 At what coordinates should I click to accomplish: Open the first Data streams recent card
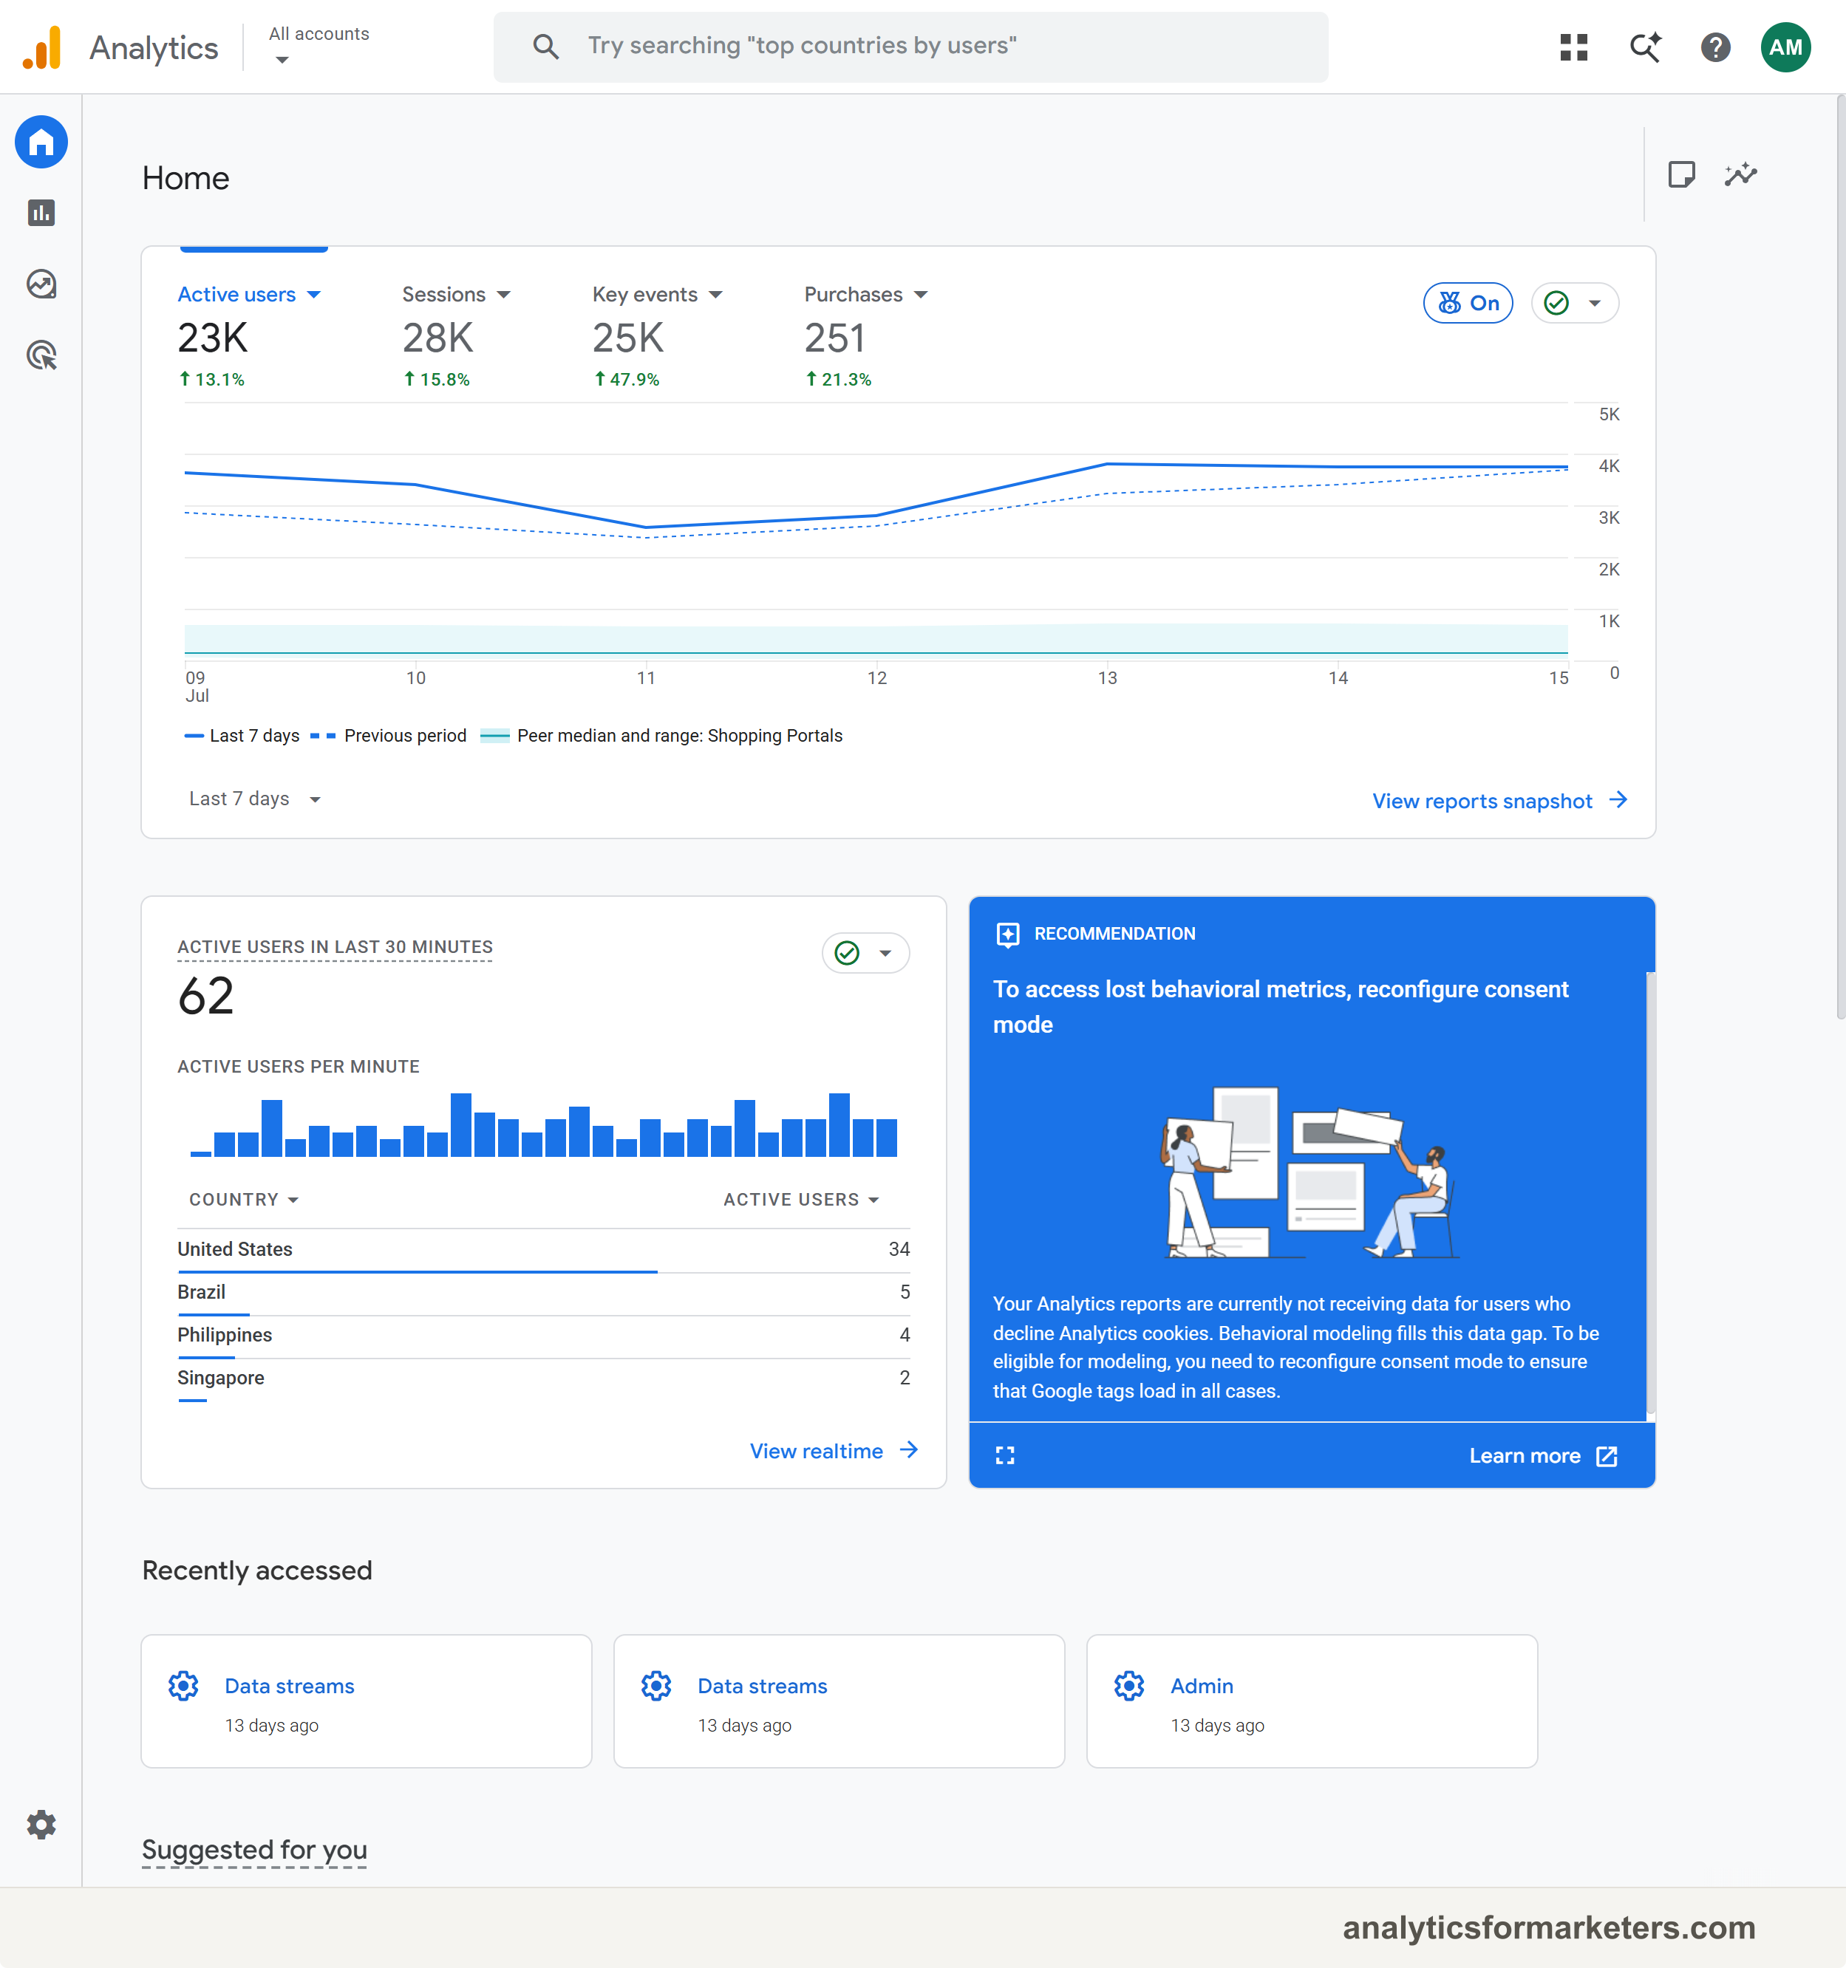click(x=367, y=1701)
